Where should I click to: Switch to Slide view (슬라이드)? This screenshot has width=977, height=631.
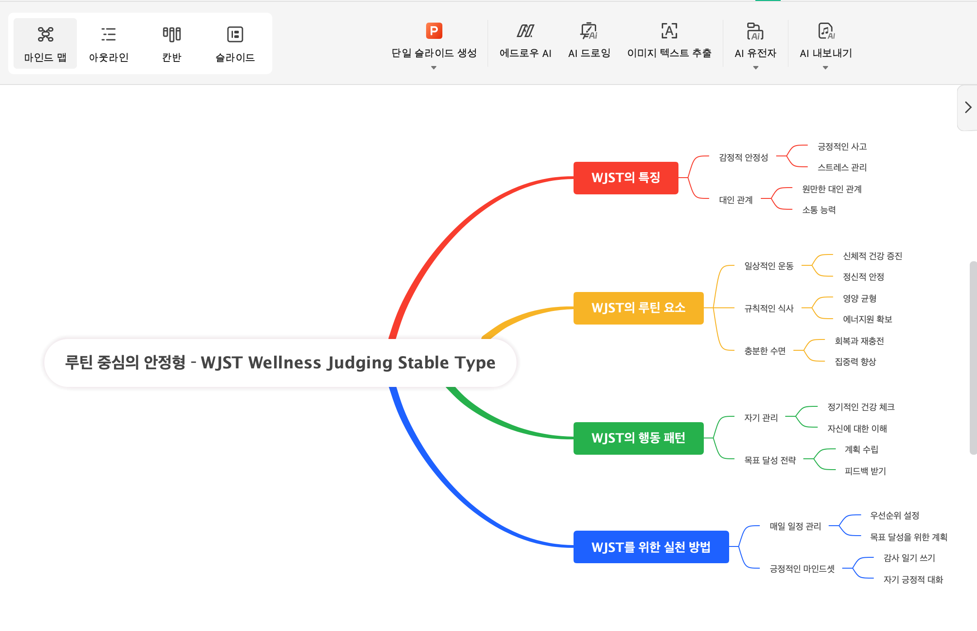(235, 44)
